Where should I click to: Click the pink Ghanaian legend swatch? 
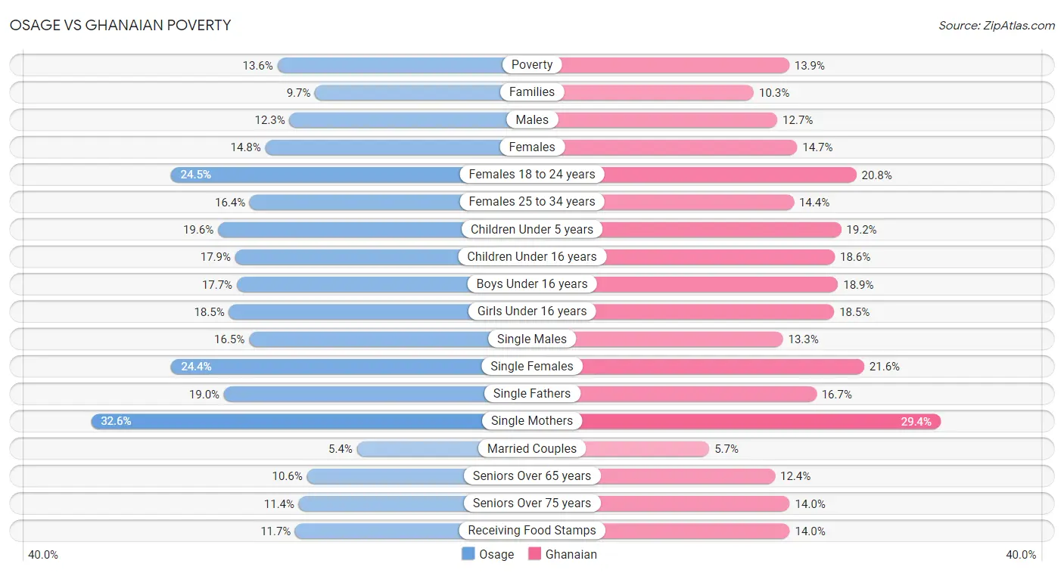(535, 554)
